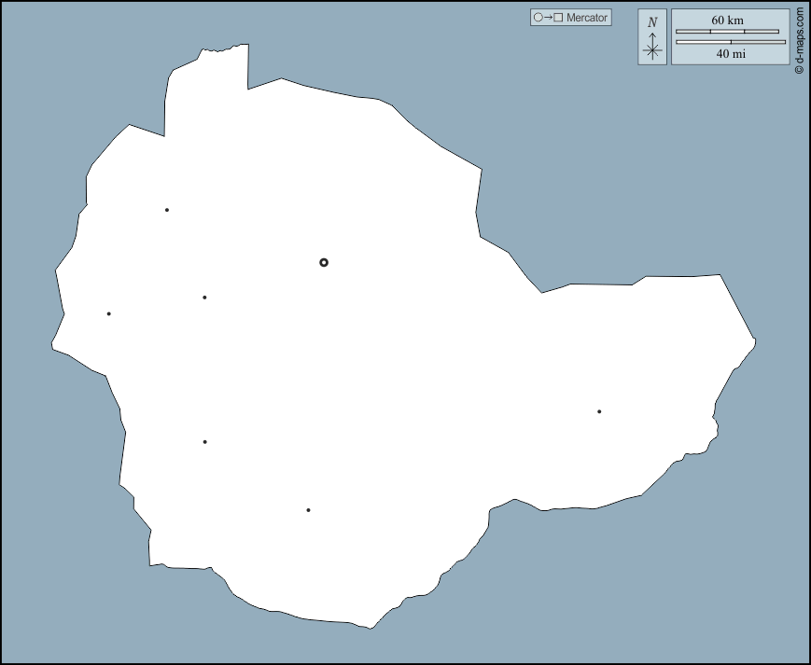Click the letter N of the north arrow

pyautogui.click(x=652, y=21)
